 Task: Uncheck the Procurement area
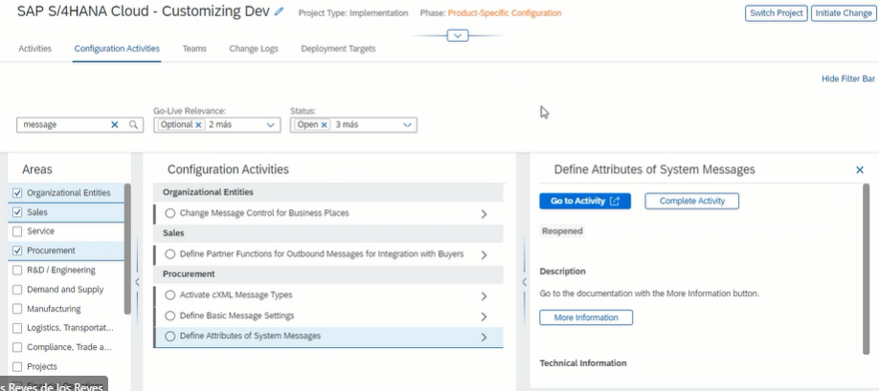point(17,250)
